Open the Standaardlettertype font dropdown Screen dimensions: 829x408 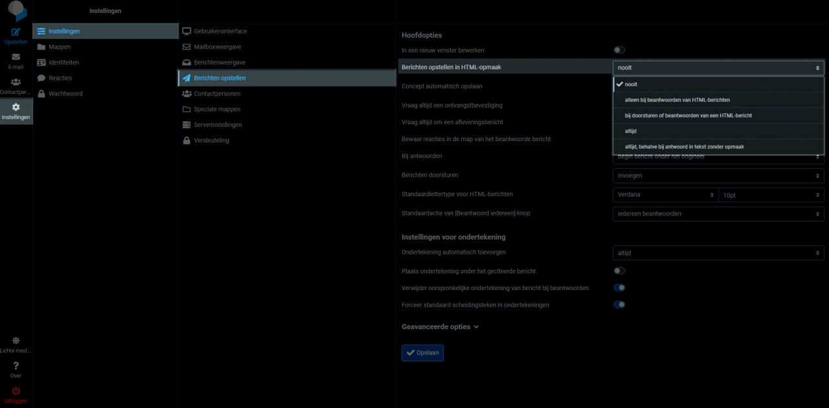click(x=665, y=194)
